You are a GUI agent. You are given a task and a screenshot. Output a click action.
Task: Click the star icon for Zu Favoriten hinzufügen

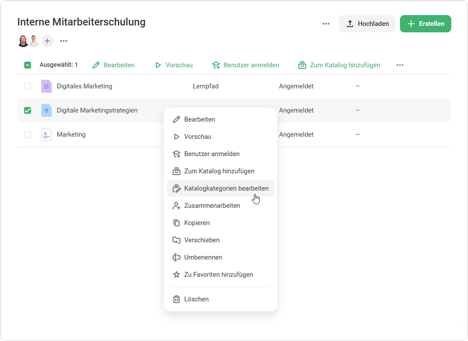(x=176, y=275)
